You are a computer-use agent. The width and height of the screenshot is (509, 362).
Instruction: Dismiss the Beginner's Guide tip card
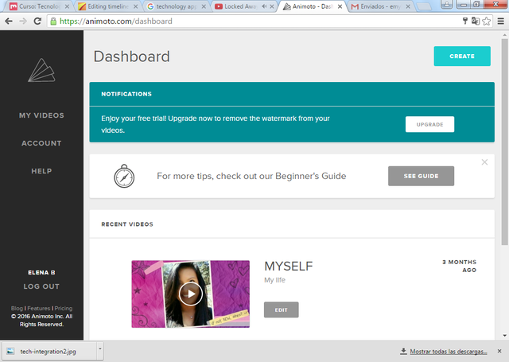[x=484, y=162]
